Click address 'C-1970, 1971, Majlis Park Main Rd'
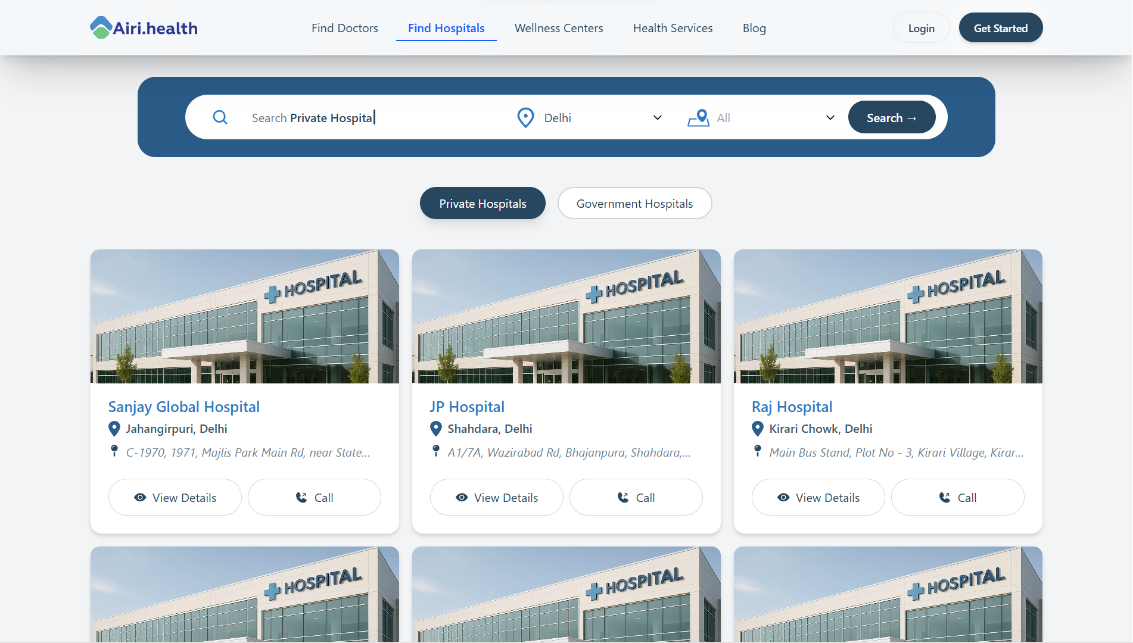The height and width of the screenshot is (643, 1133). [248, 452]
